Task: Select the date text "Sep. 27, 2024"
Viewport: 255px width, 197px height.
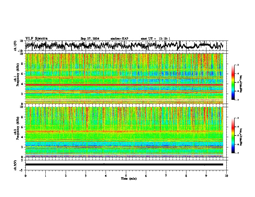Action: (x=90, y=39)
